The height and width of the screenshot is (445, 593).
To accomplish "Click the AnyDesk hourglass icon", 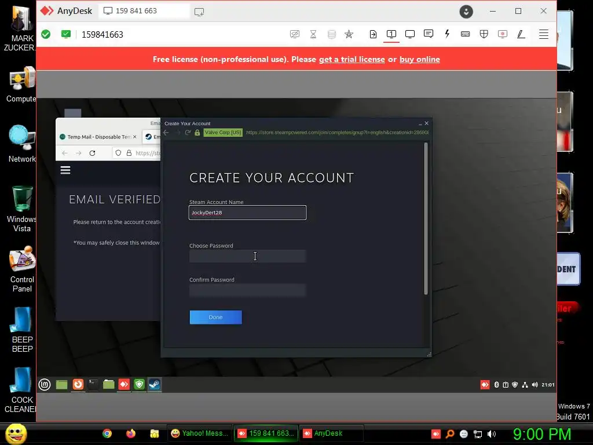I will pos(313,34).
